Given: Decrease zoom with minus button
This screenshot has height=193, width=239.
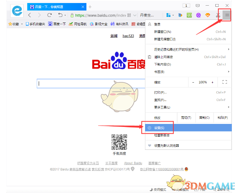Looking at the screenshot, I should [x=193, y=82].
